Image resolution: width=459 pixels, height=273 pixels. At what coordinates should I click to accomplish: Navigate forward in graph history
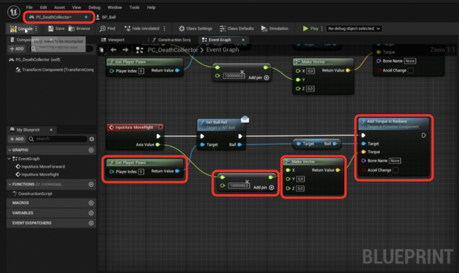125,50
